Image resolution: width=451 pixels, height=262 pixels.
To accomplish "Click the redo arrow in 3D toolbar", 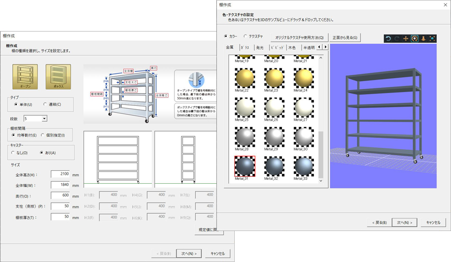I will pos(397,38).
